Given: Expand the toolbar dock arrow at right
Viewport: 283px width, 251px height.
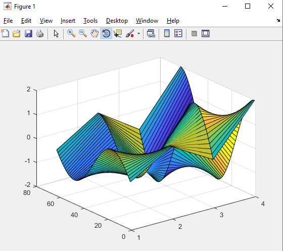Looking at the screenshot, I should tap(278, 20).
